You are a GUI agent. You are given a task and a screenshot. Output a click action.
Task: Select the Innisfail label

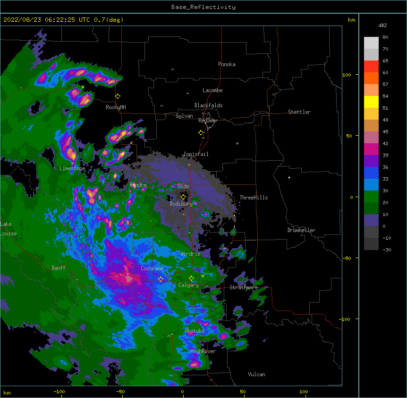click(196, 154)
